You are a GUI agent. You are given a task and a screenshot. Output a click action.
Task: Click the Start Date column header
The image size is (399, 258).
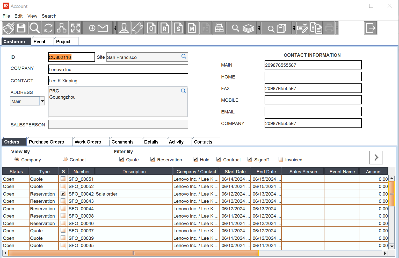(235, 171)
